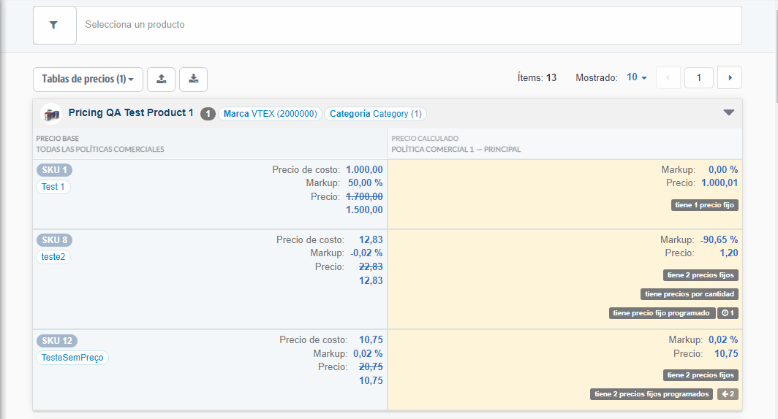Click the upload price table icon

(x=161, y=79)
